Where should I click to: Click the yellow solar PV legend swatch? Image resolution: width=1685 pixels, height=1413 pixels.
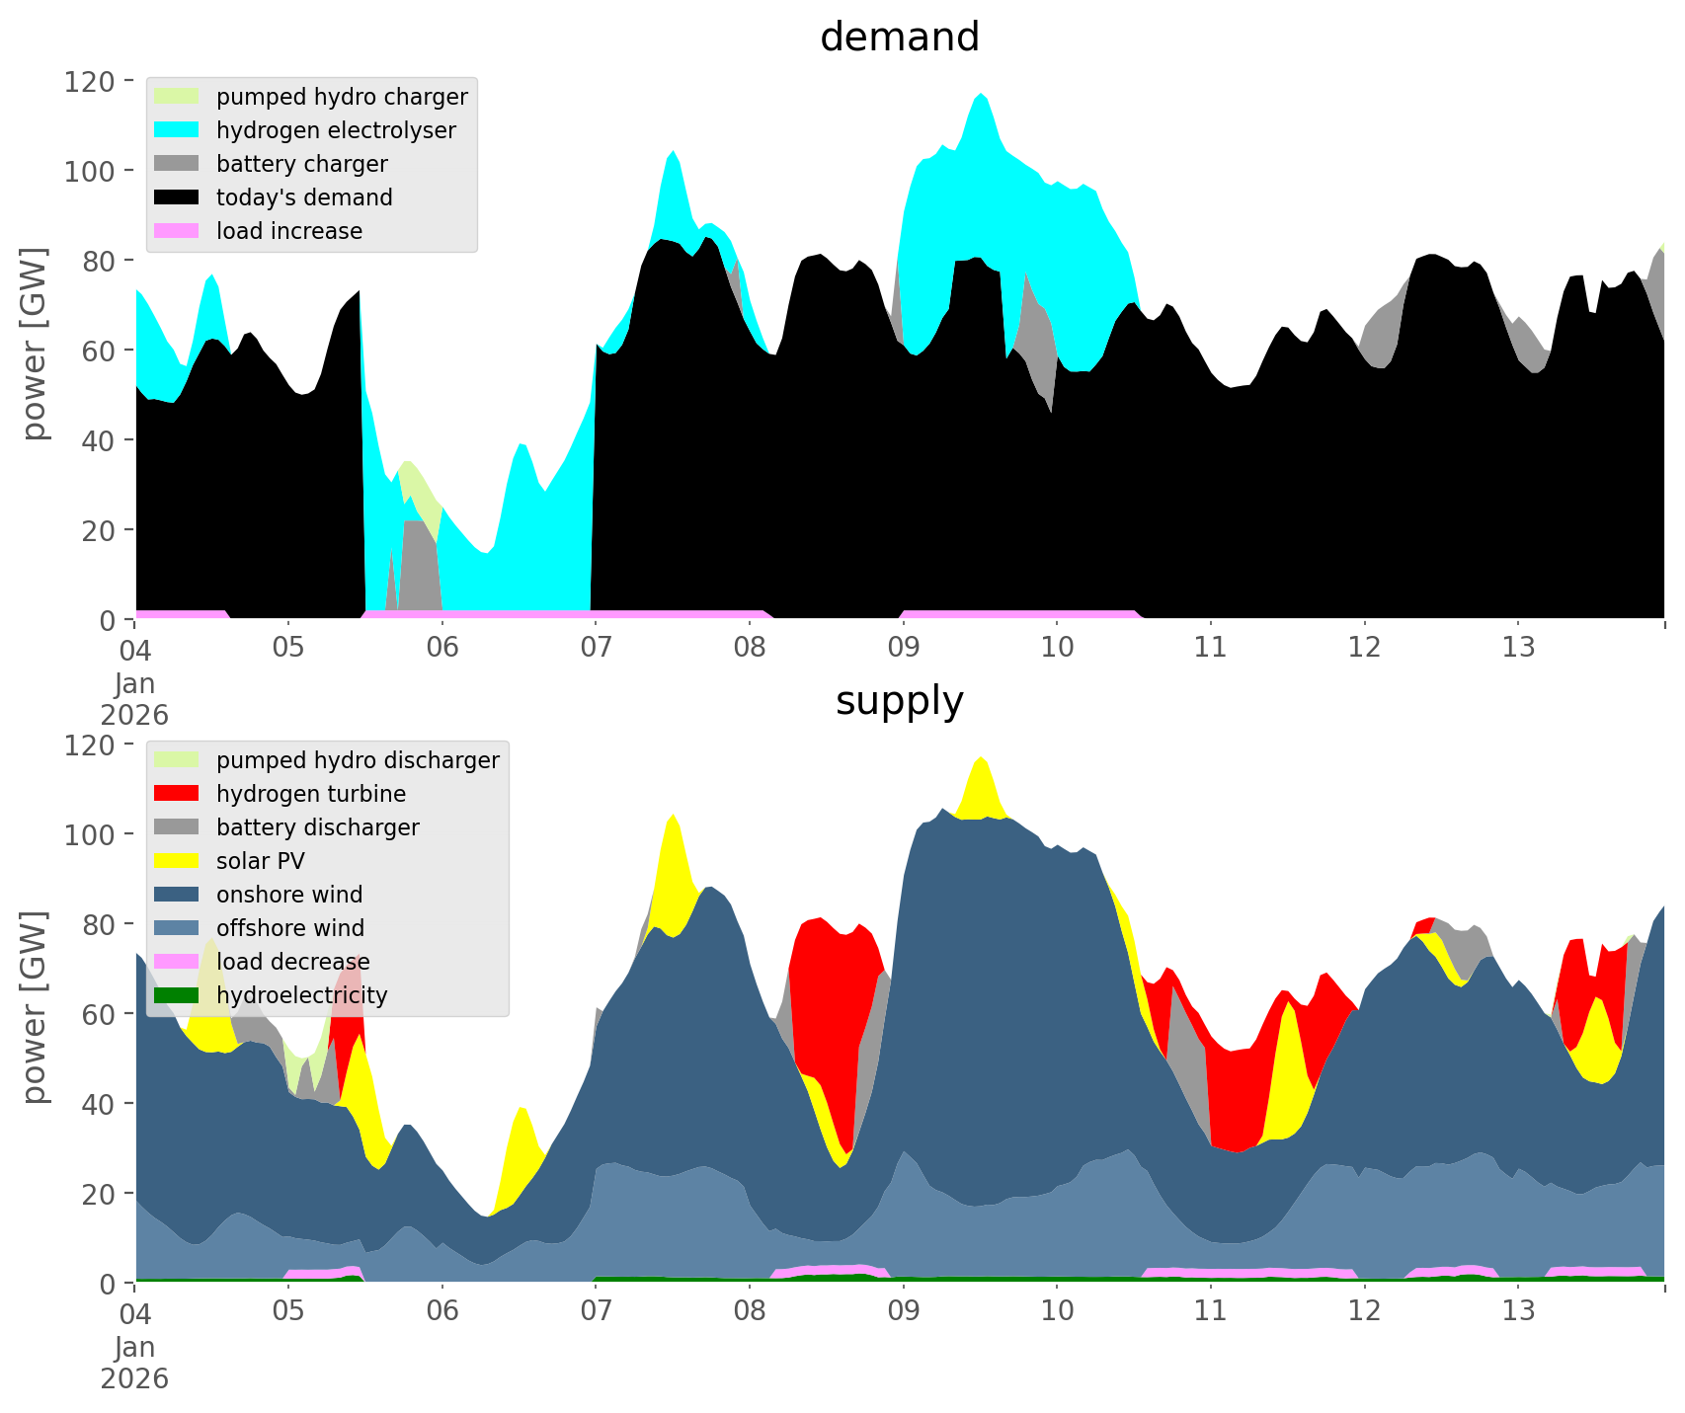pyautogui.click(x=177, y=861)
